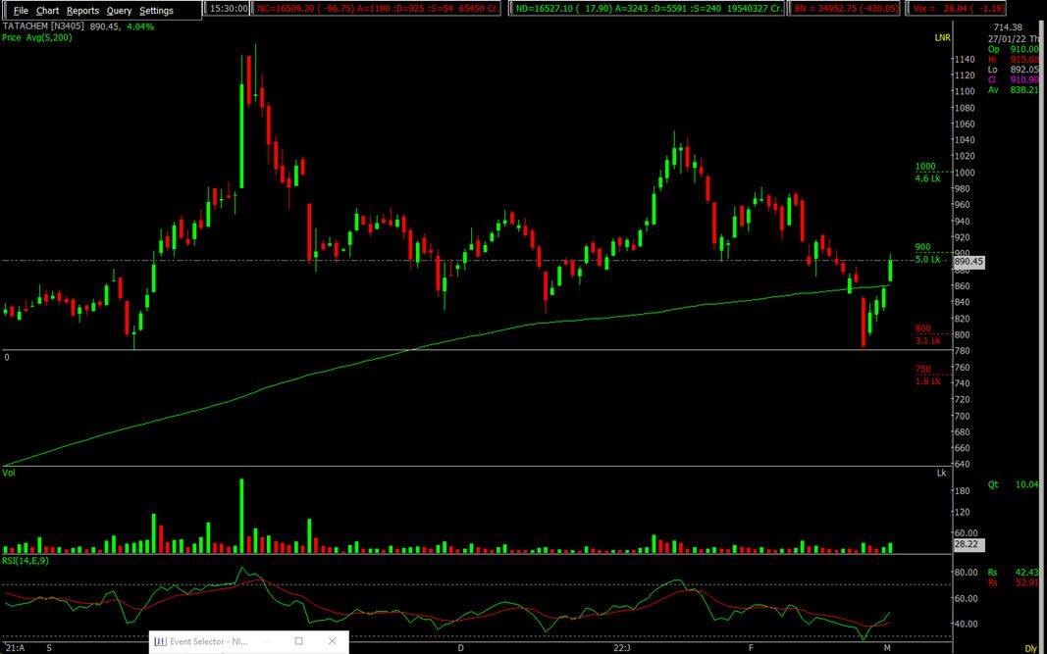
Task: Open the File menu
Action: click(21, 11)
